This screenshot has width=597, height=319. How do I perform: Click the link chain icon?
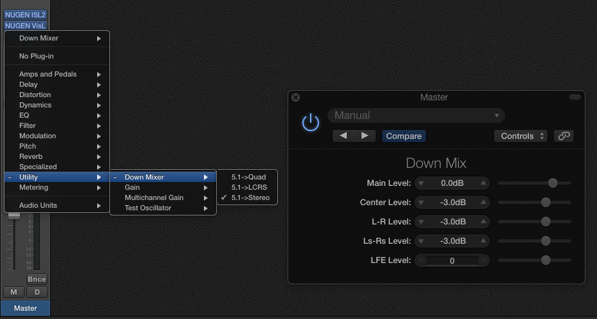(x=564, y=136)
